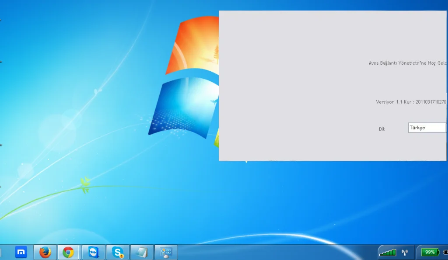Click the Notepad taskbar icon
Screen dimensions: 448x260
click(x=142, y=252)
